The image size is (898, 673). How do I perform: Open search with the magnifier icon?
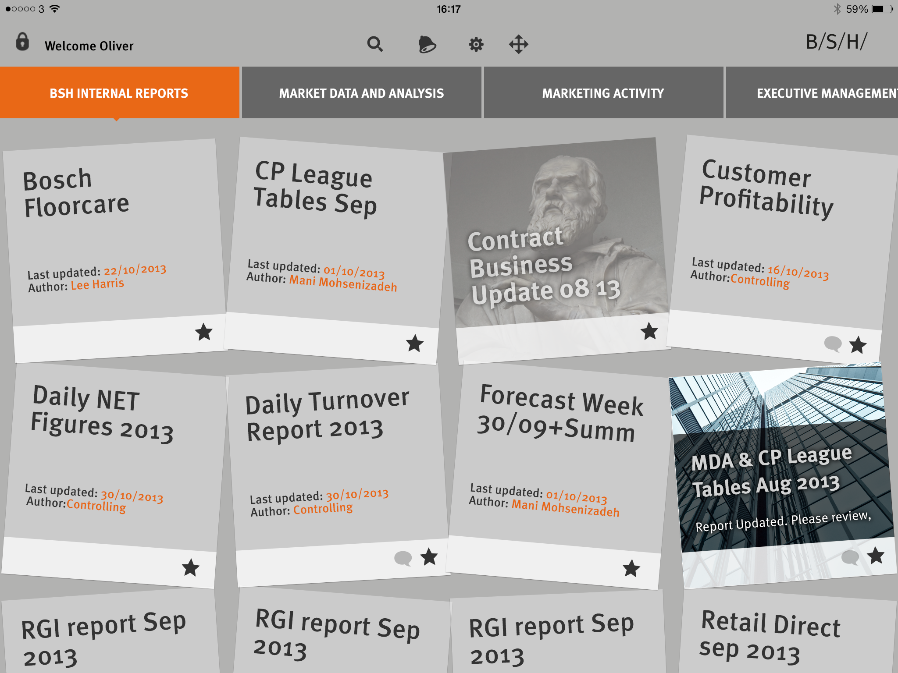(375, 44)
